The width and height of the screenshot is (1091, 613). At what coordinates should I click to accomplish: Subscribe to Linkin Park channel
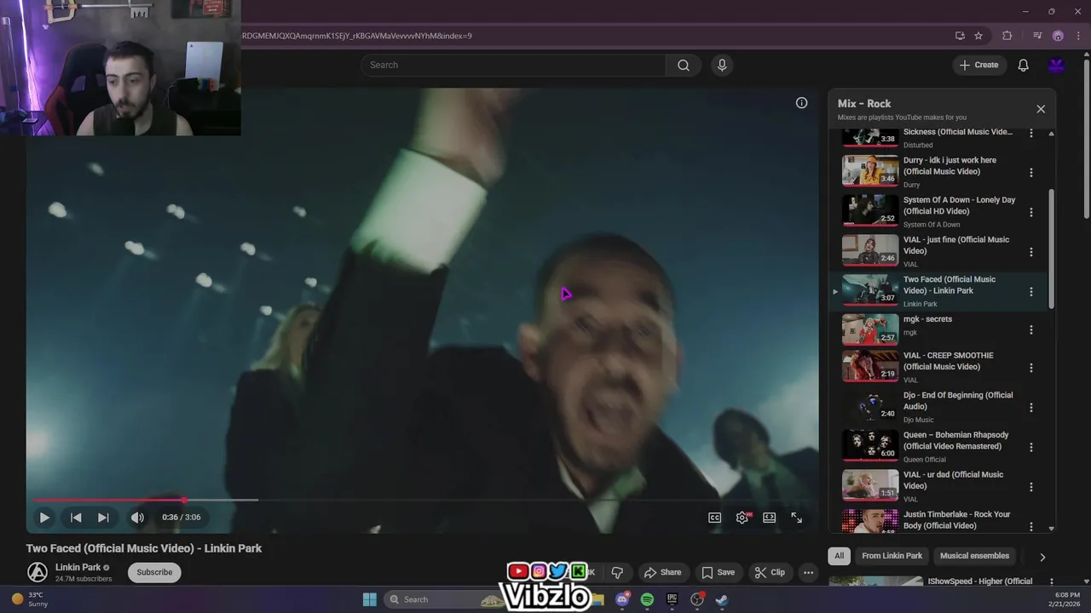pos(154,572)
